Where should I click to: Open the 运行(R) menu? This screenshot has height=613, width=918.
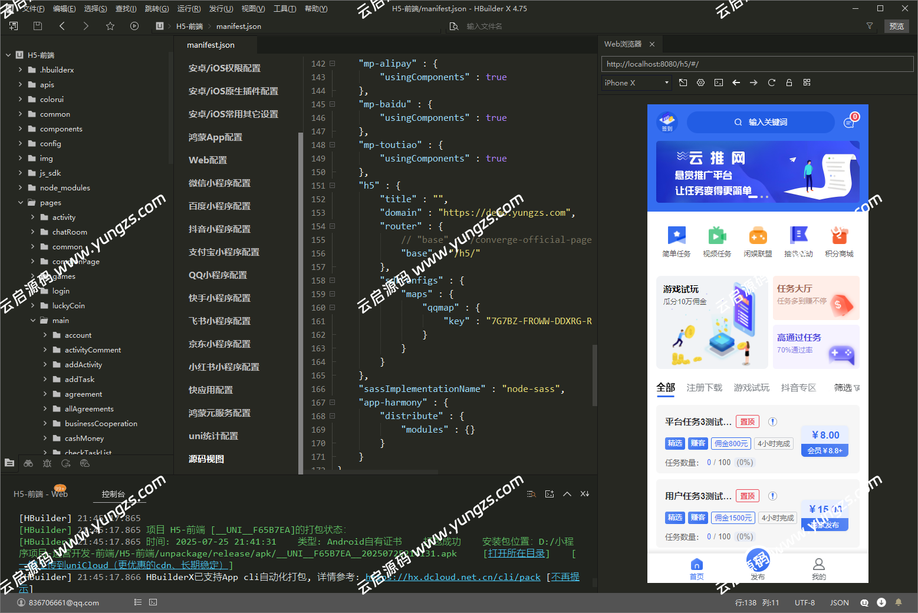[x=188, y=8]
